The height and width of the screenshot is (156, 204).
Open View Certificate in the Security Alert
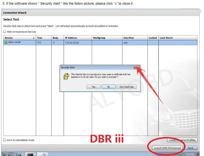click(x=127, y=87)
